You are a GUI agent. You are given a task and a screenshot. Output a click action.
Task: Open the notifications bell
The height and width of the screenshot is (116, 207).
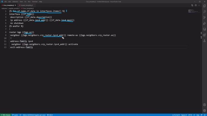(205, 115)
